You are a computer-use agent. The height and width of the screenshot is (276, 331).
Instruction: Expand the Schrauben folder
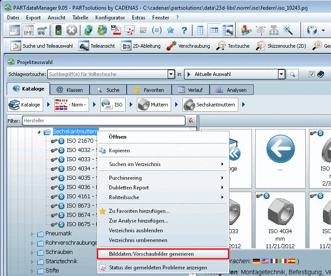point(32,253)
